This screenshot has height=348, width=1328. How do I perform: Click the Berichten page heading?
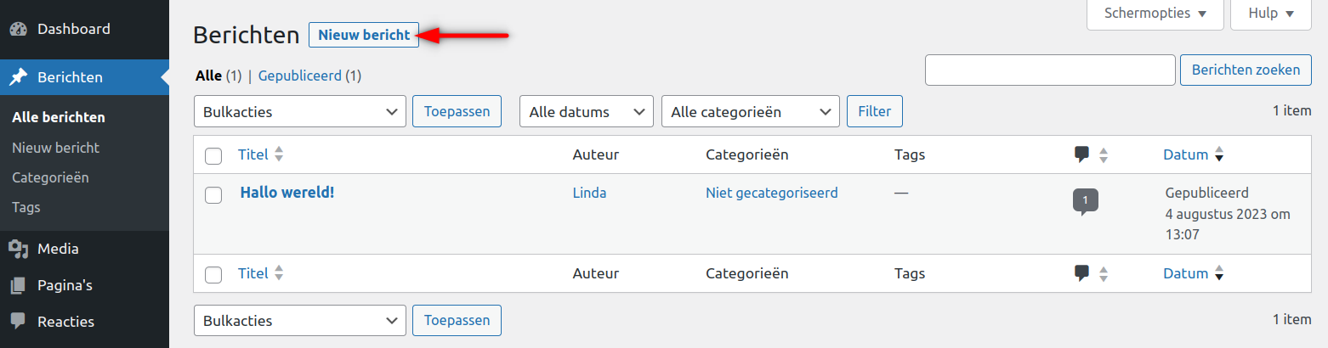tap(247, 35)
